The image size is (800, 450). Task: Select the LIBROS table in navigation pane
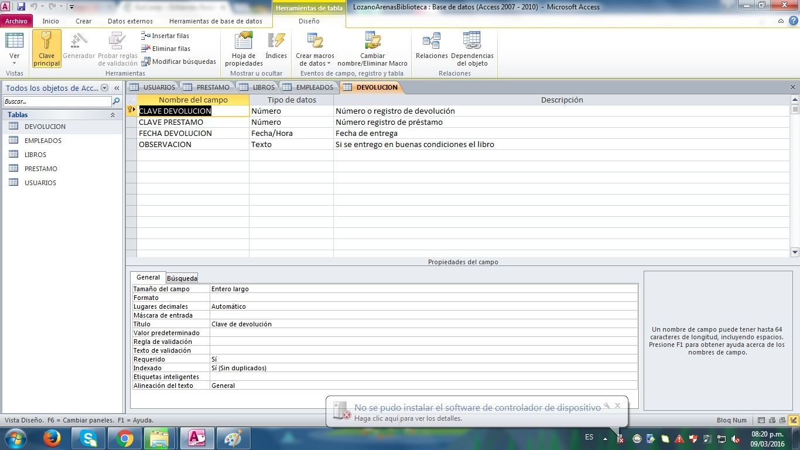coord(35,155)
